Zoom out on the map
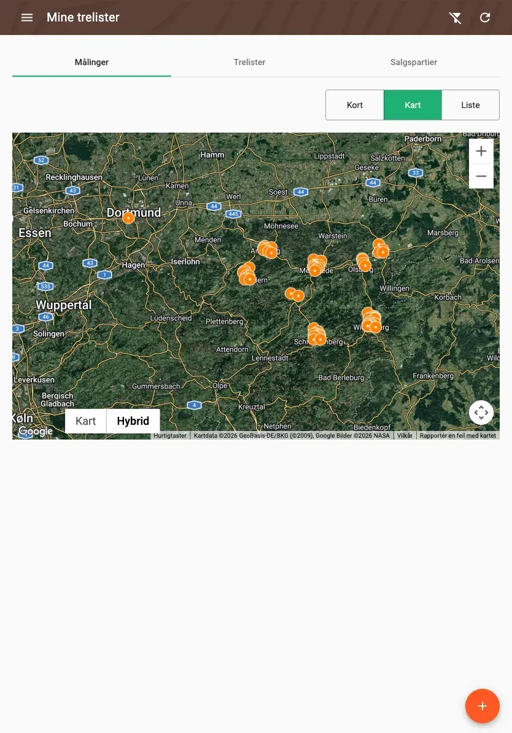 [x=481, y=176]
